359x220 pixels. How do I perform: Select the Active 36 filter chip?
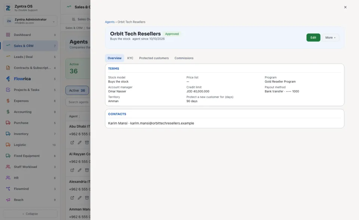coord(77,91)
